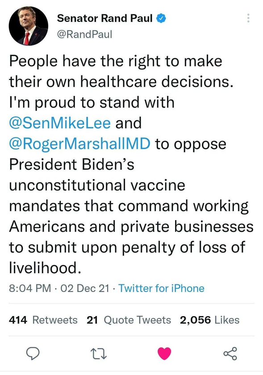Click the 8:04 PM timestamp
This screenshot has width=263, height=375.
(30, 288)
